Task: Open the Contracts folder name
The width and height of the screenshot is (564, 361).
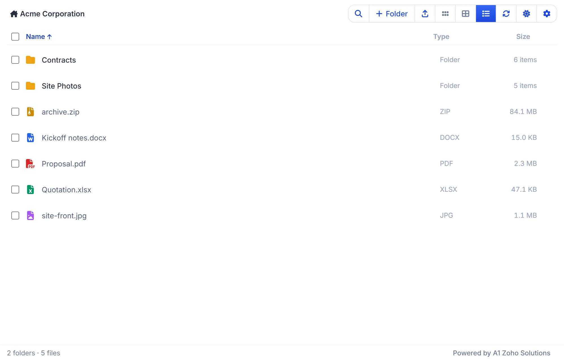Action: coord(59,60)
